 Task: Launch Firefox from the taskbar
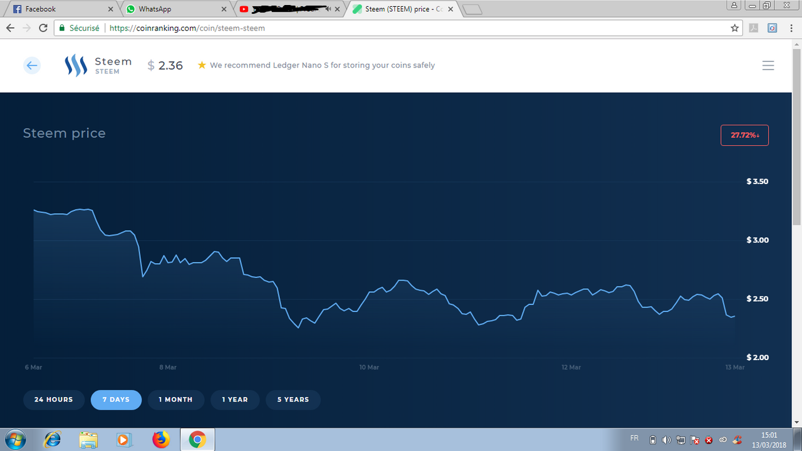(x=161, y=440)
